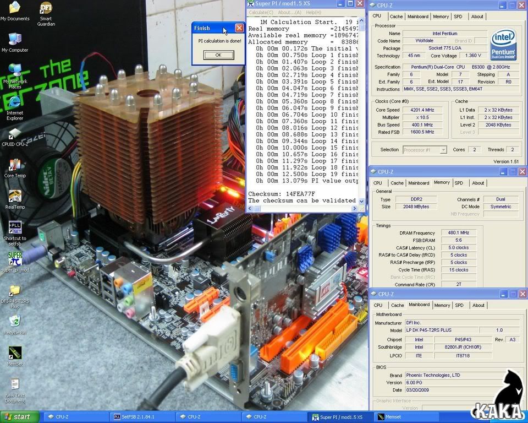Image resolution: width=528 pixels, height=423 pixels.
Task: Select the Recycle Bin icon
Action: (x=15, y=325)
